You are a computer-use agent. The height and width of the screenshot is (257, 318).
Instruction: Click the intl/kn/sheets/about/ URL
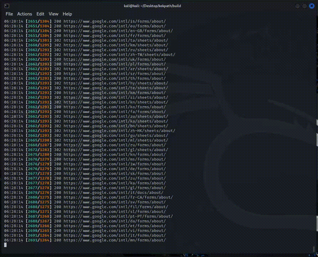[116, 102]
